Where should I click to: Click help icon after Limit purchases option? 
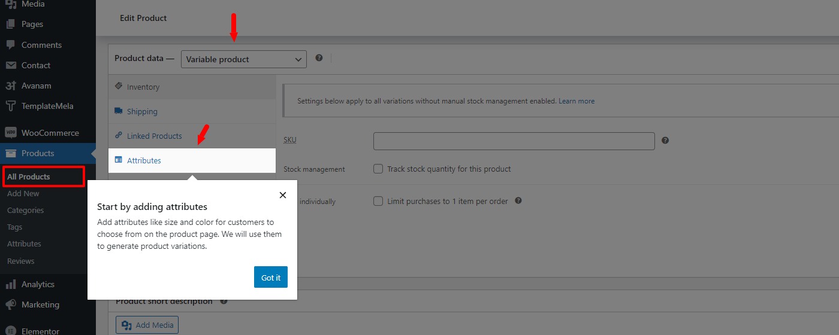click(518, 201)
